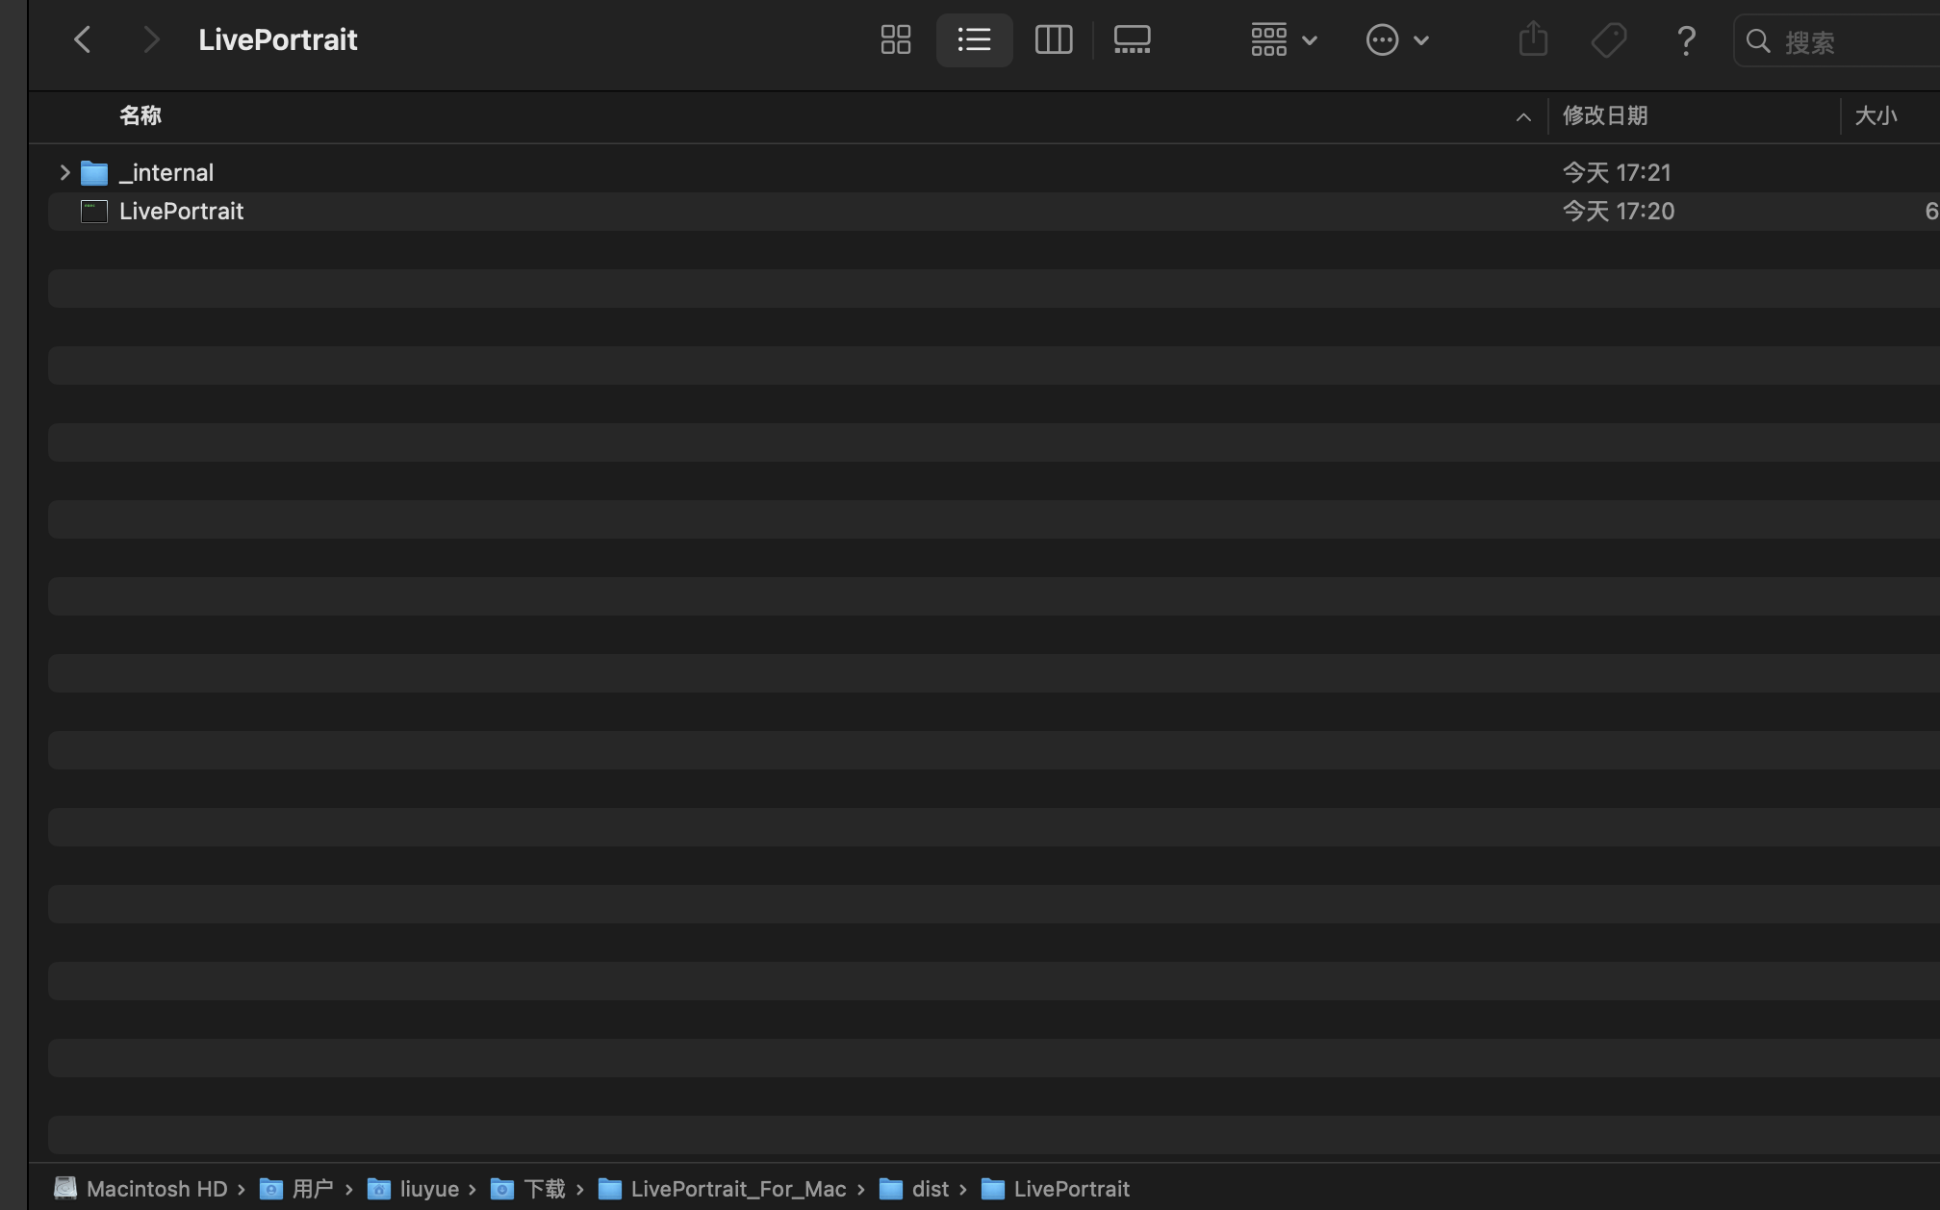Image resolution: width=1940 pixels, height=1210 pixels.
Task: Click the question mark help icon
Action: pos(1685,39)
